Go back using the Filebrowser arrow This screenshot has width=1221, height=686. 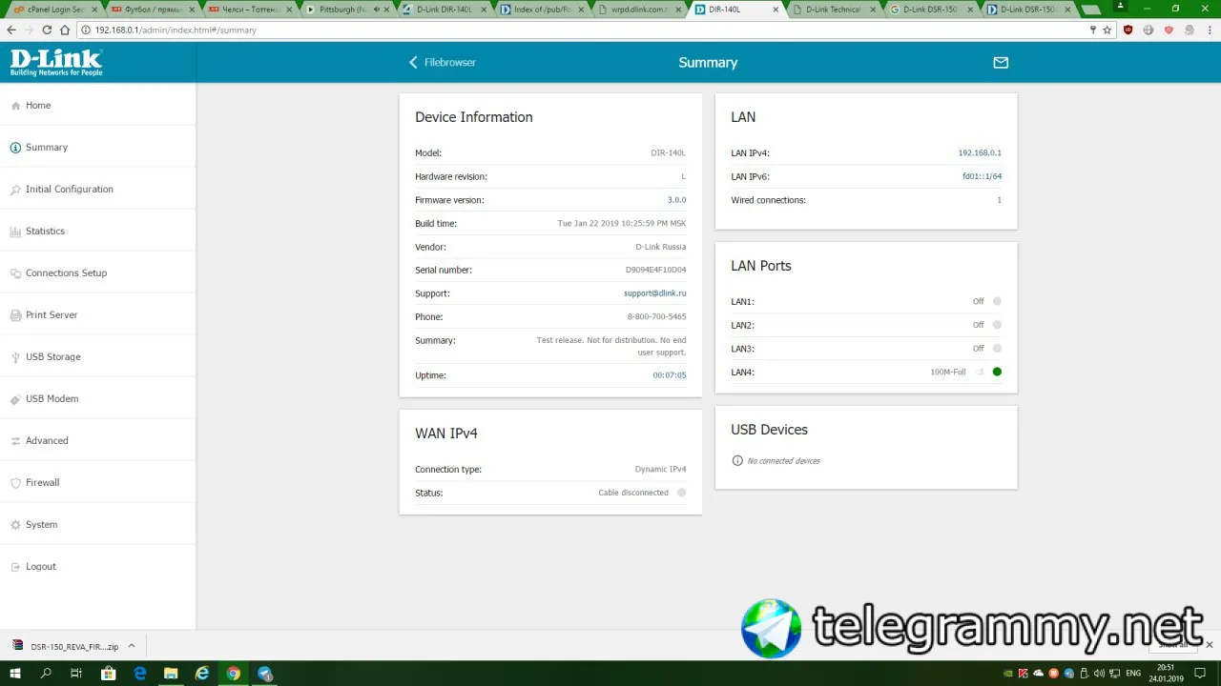point(413,63)
